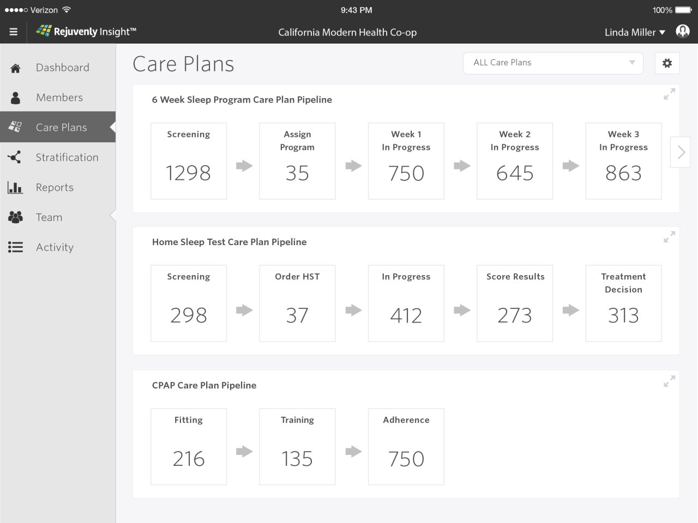The height and width of the screenshot is (523, 698).
Task: Show next pipeline stages with right chevron
Action: pos(681,152)
